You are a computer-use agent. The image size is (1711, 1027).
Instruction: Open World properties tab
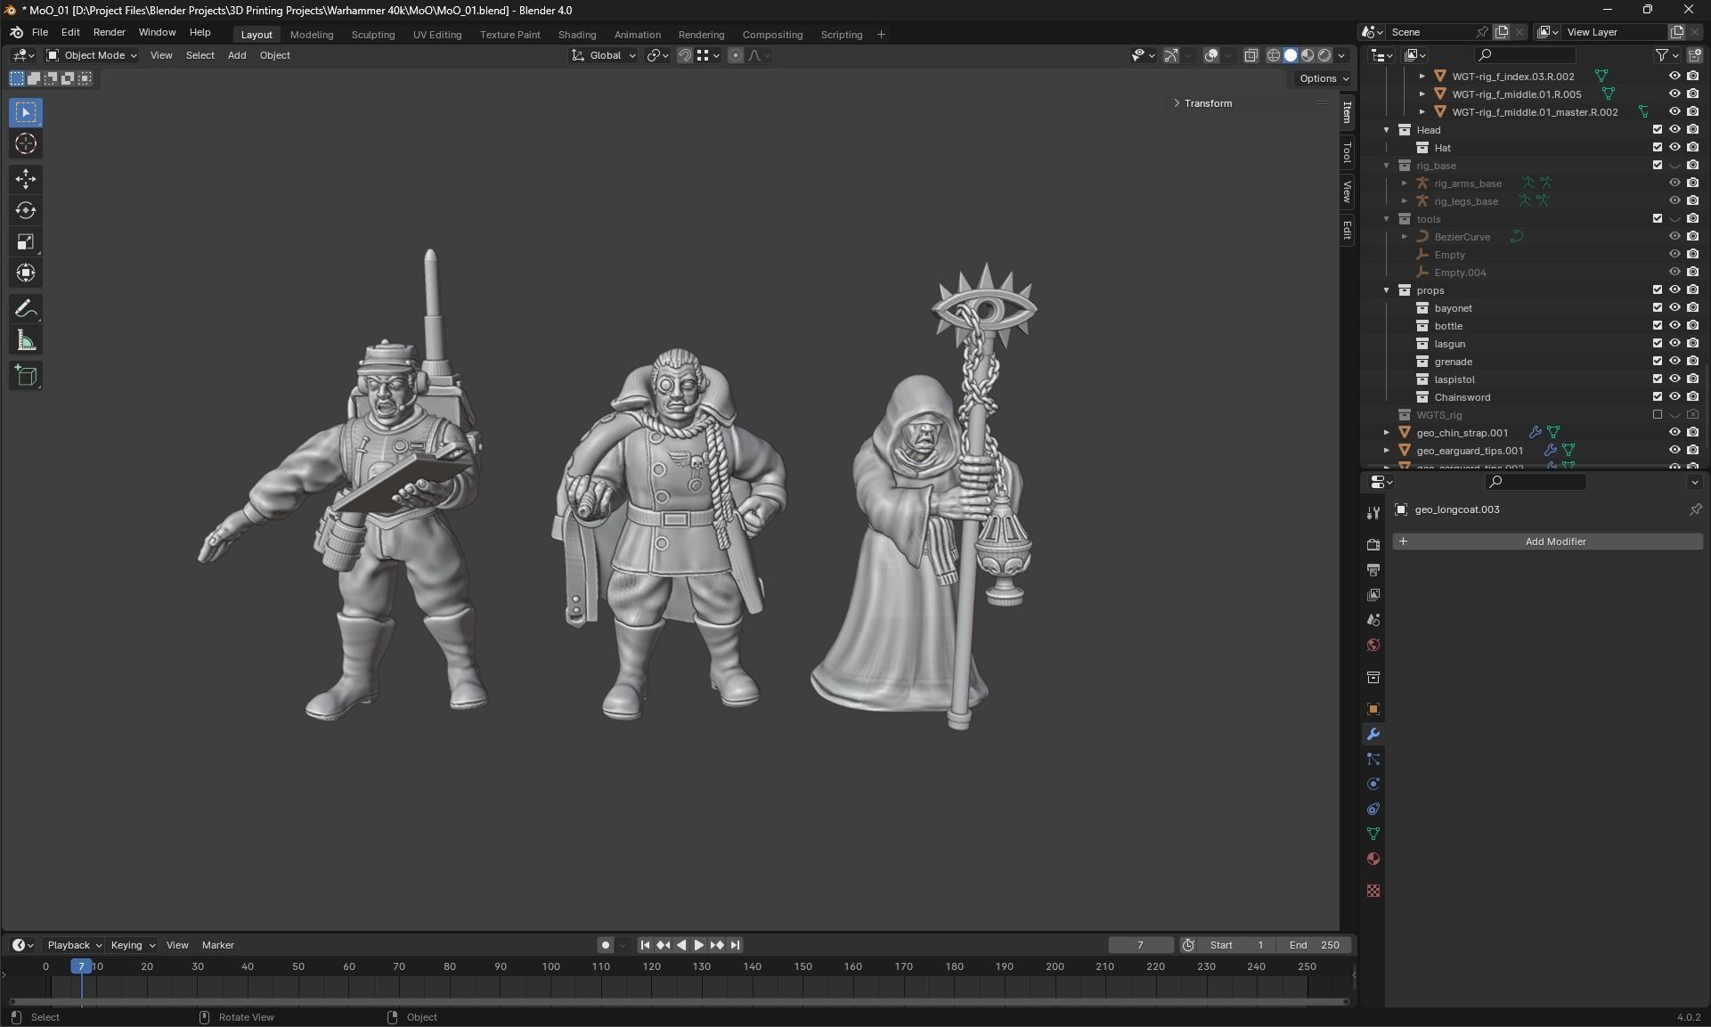[x=1373, y=645]
